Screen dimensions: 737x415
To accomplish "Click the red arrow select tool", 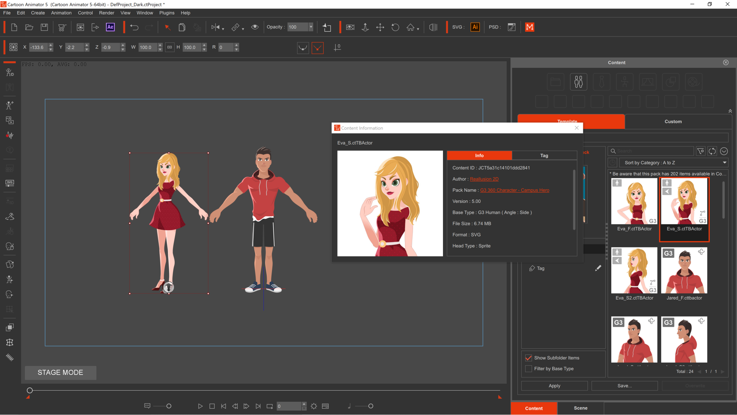I will pyautogui.click(x=167, y=27).
